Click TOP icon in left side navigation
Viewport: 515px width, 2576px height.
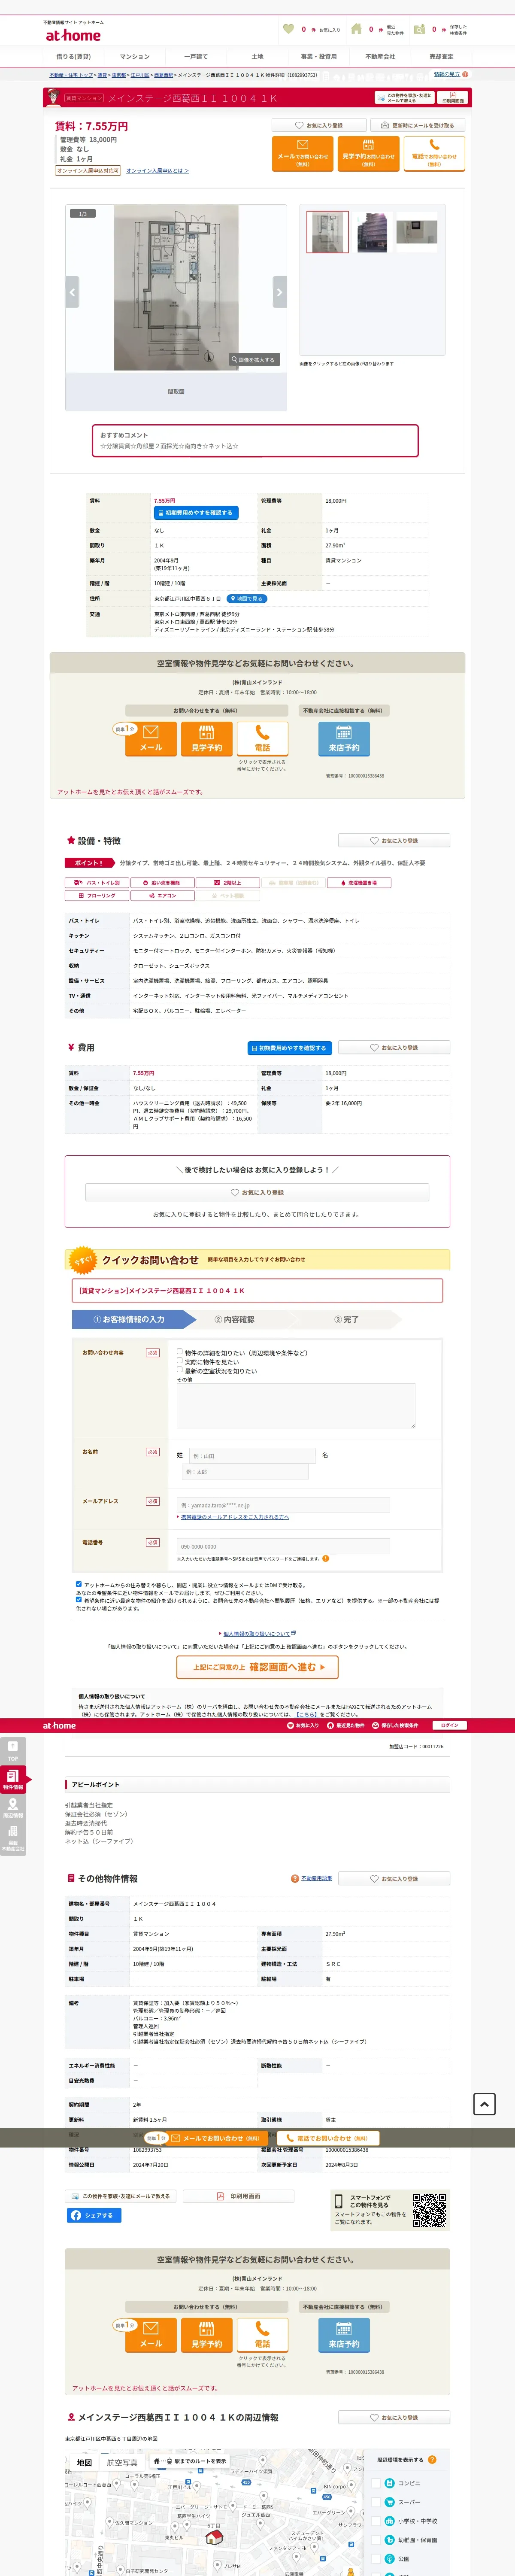pyautogui.click(x=13, y=1751)
